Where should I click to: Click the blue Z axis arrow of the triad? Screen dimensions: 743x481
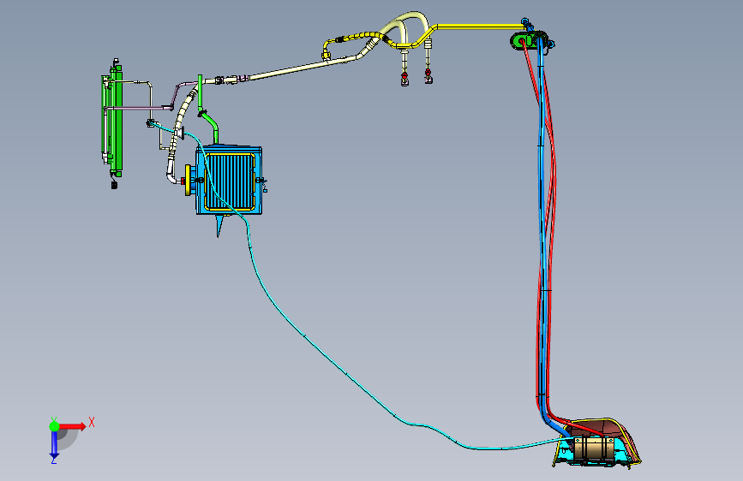pos(54,444)
